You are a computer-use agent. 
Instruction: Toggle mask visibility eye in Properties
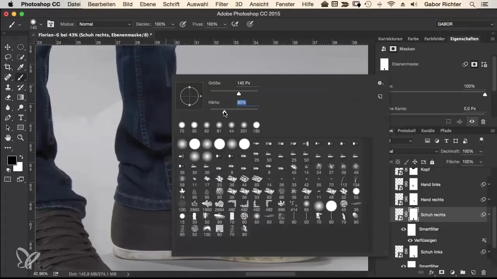pos(472,121)
